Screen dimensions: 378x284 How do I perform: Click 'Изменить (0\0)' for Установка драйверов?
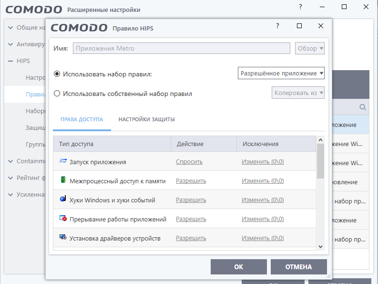click(x=263, y=238)
